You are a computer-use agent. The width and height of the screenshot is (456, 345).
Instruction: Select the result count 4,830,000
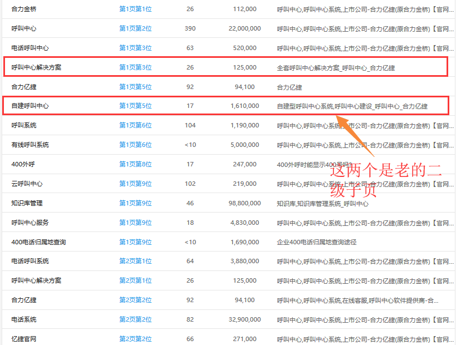tap(244, 223)
